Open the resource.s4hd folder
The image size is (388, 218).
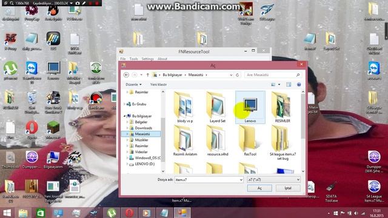click(218, 141)
